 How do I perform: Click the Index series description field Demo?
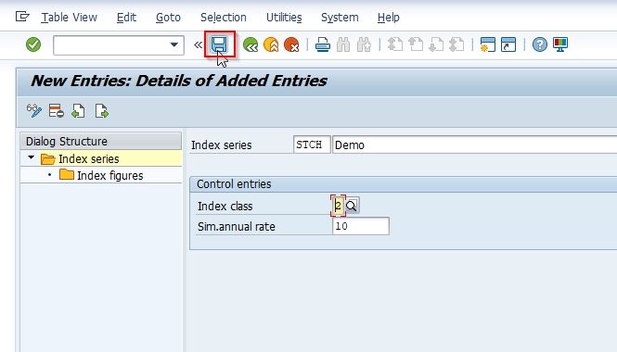pyautogui.click(x=474, y=145)
